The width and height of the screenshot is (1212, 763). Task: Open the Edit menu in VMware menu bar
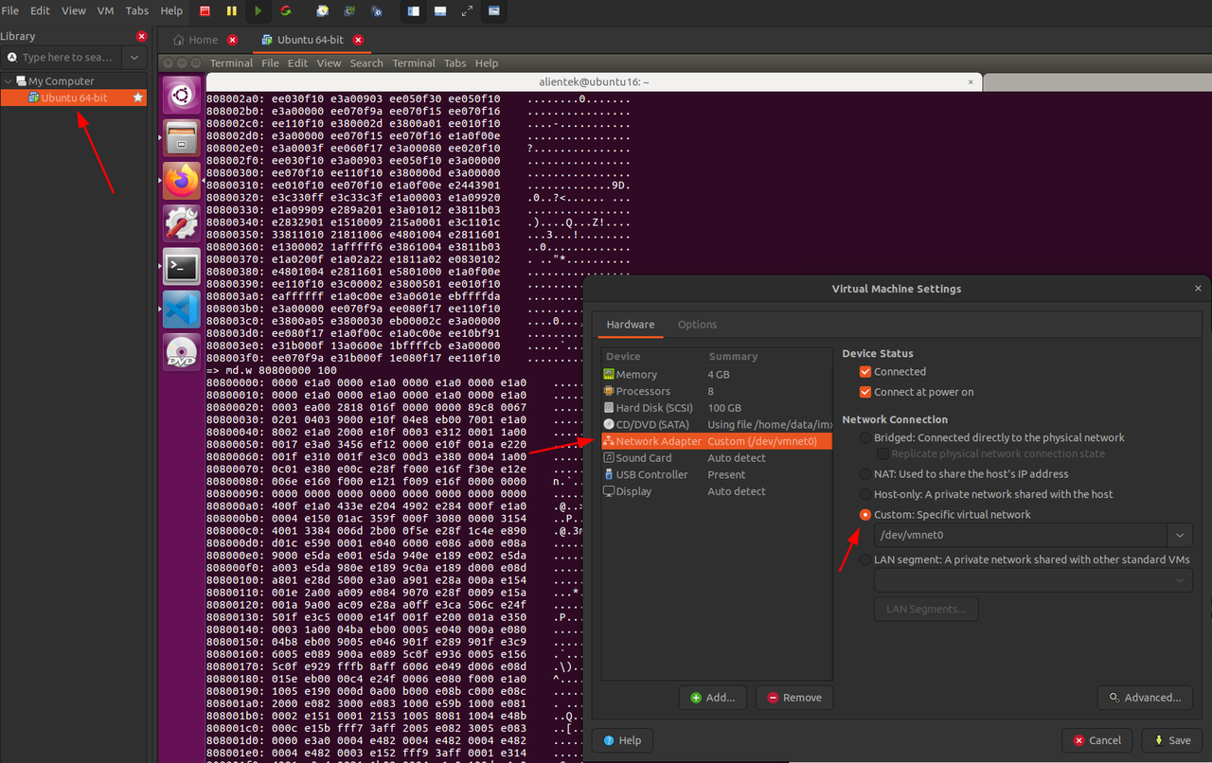click(41, 10)
